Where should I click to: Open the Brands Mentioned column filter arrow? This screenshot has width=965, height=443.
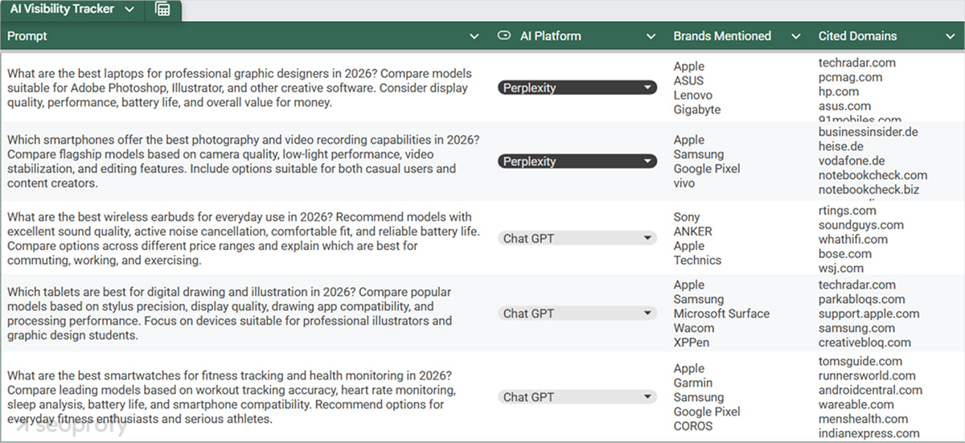tap(796, 36)
